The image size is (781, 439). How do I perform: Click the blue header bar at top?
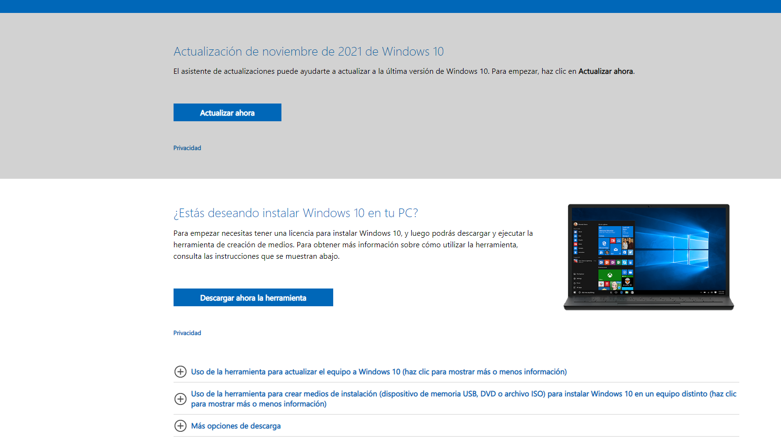coord(390,6)
